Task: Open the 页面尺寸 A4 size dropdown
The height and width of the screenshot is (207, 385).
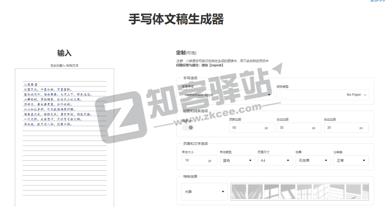Action: tap(275, 160)
